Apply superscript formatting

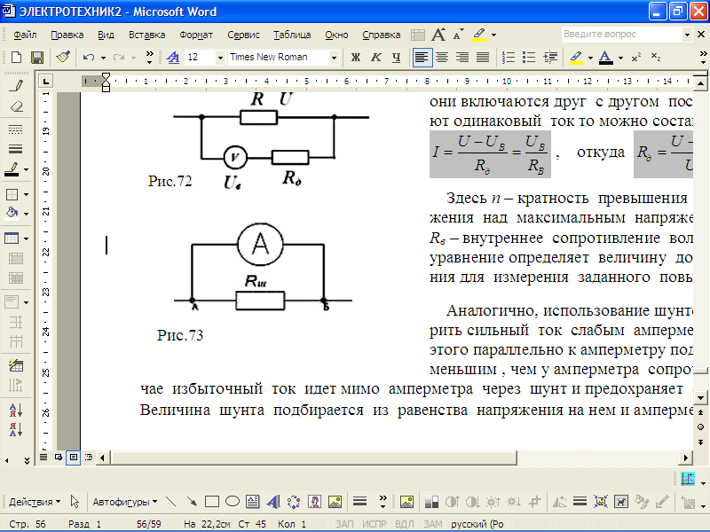[x=636, y=57]
